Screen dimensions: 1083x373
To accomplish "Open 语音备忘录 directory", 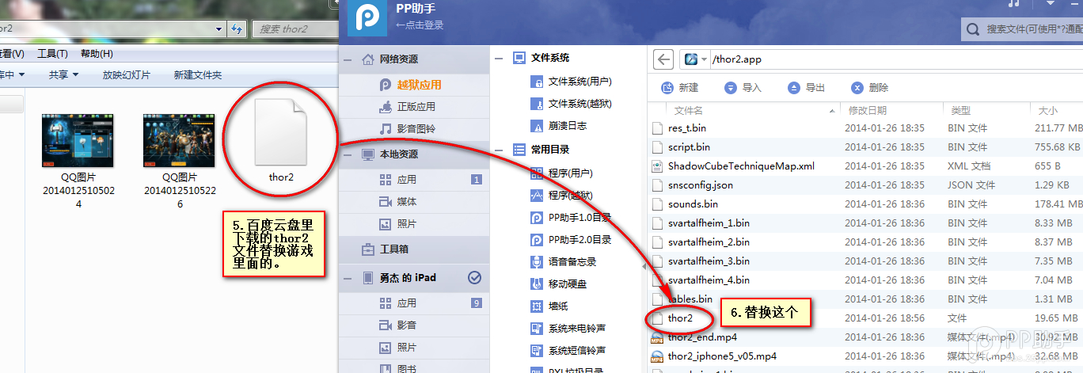I will click(x=572, y=262).
